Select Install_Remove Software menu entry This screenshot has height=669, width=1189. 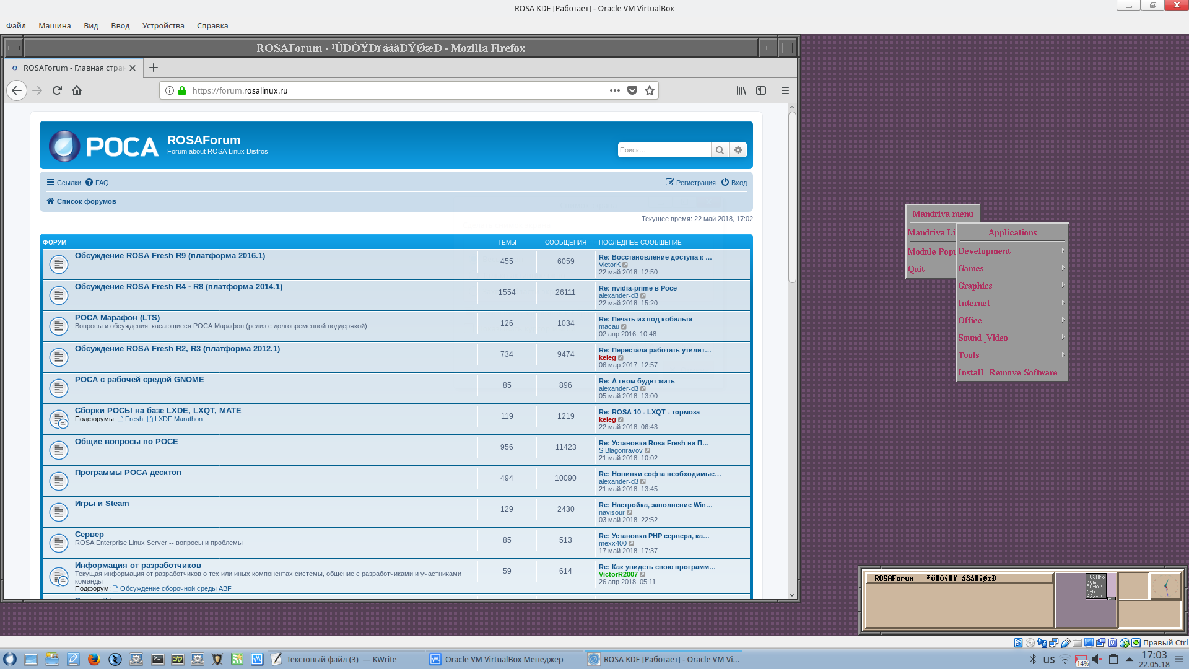(x=1008, y=372)
